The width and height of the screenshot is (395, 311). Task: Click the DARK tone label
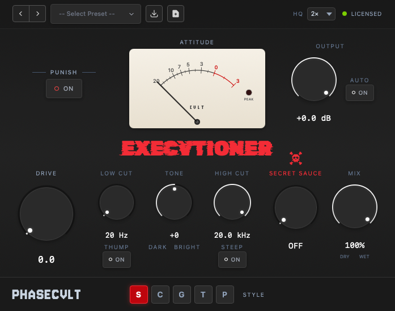pyautogui.click(x=158, y=247)
